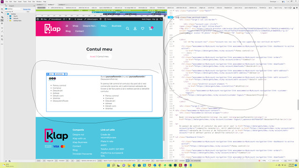
Task: Click the Forms item in admin bar
Action: 108,19
